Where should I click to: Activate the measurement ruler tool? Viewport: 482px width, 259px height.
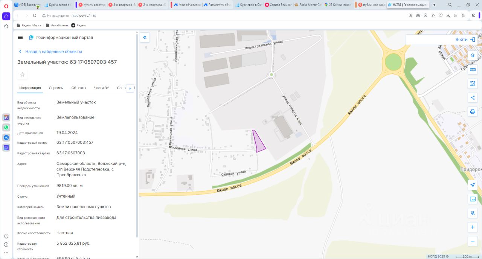click(473, 69)
